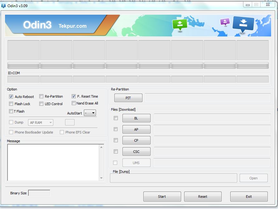Click the Message box scroll down arrow
Screen dimensions: 278x209
pos(101,178)
